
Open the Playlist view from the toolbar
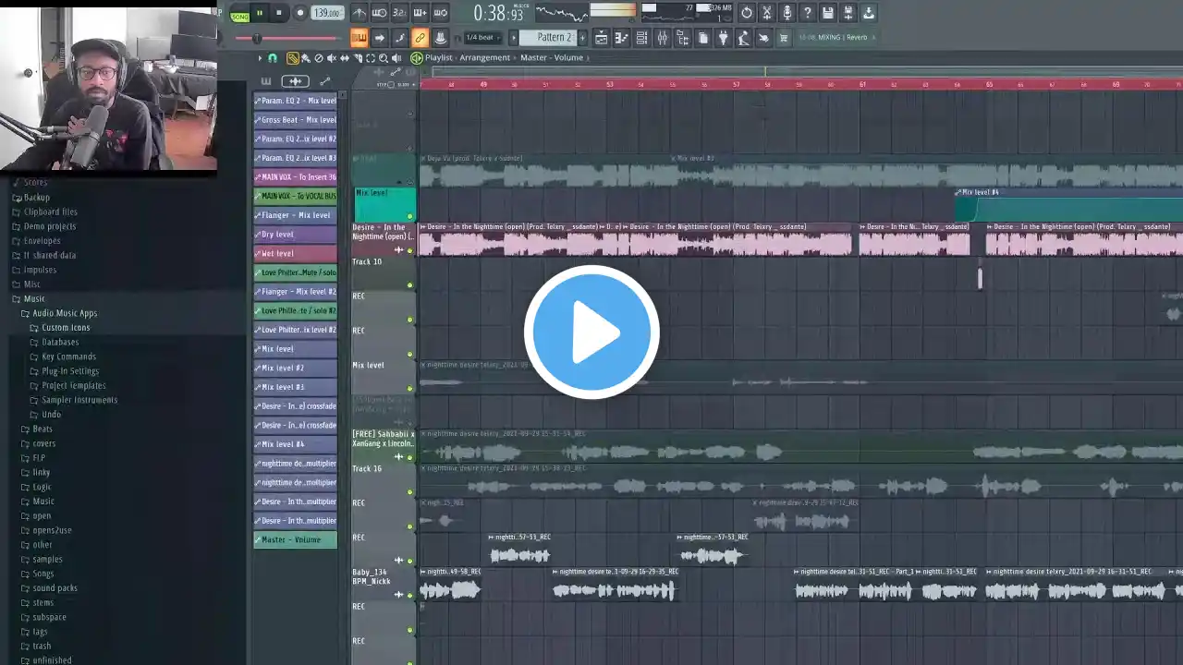[x=601, y=38]
